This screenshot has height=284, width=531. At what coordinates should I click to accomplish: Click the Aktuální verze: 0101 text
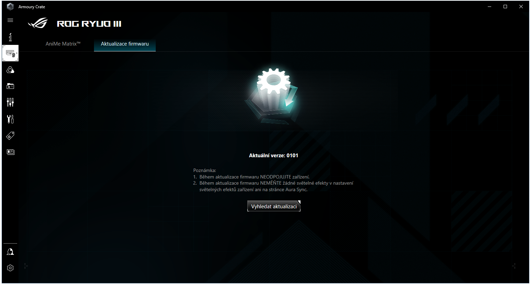(x=273, y=155)
